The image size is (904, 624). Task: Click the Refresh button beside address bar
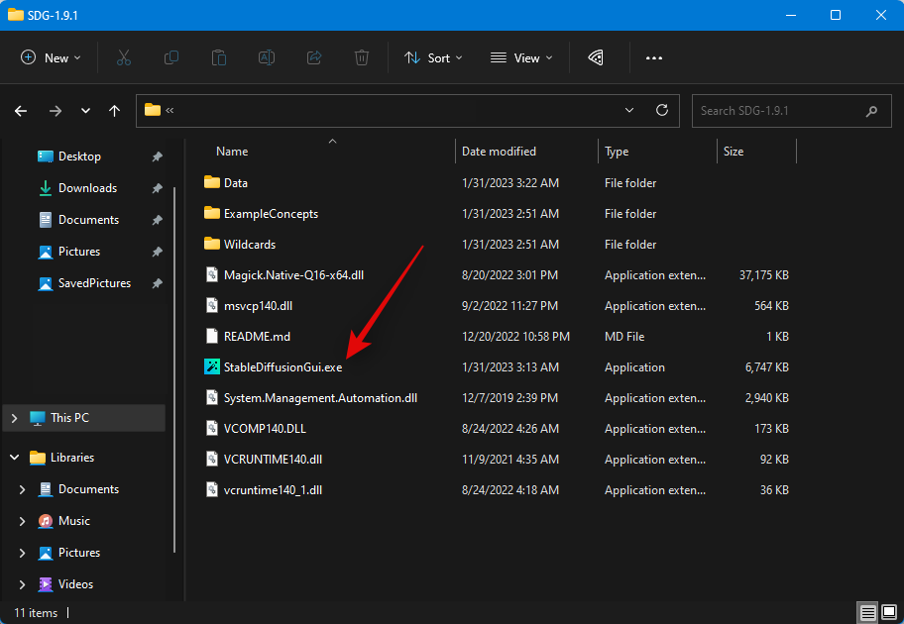[661, 111]
